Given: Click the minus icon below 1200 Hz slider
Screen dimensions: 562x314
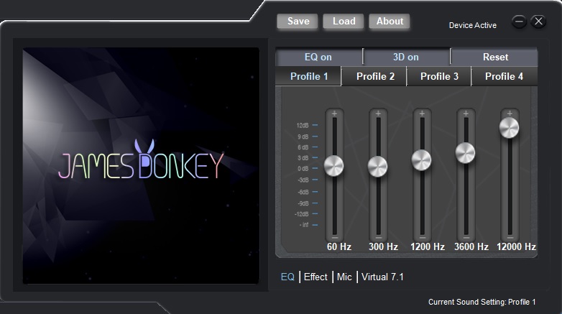Looking at the screenshot, I should pos(422,238).
